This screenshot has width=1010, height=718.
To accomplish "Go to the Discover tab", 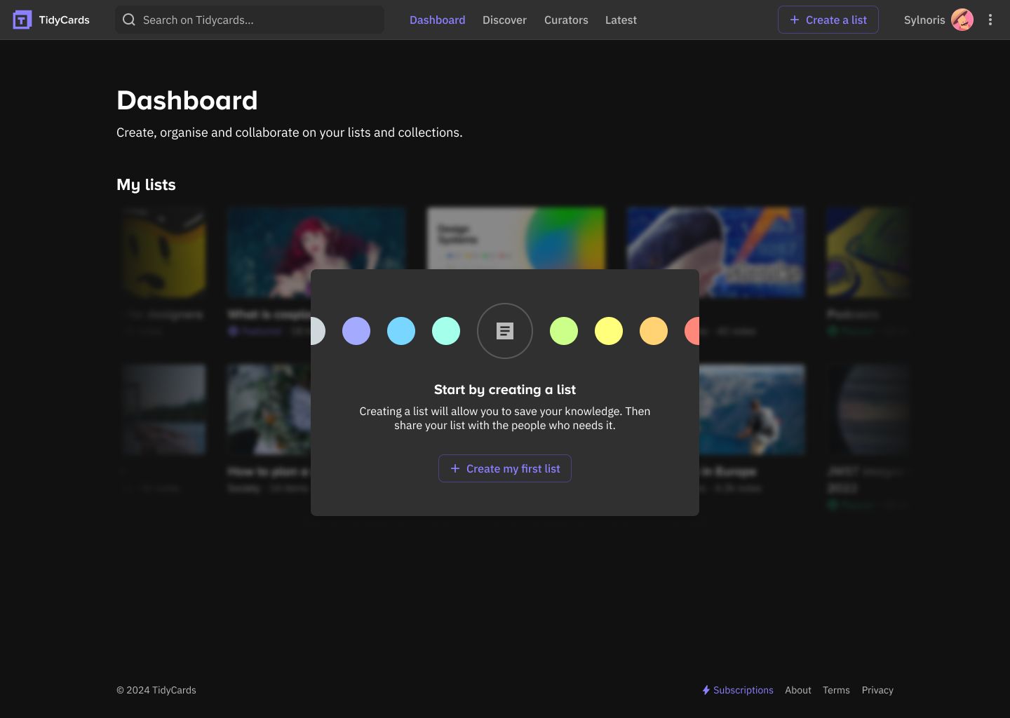I will click(x=504, y=20).
